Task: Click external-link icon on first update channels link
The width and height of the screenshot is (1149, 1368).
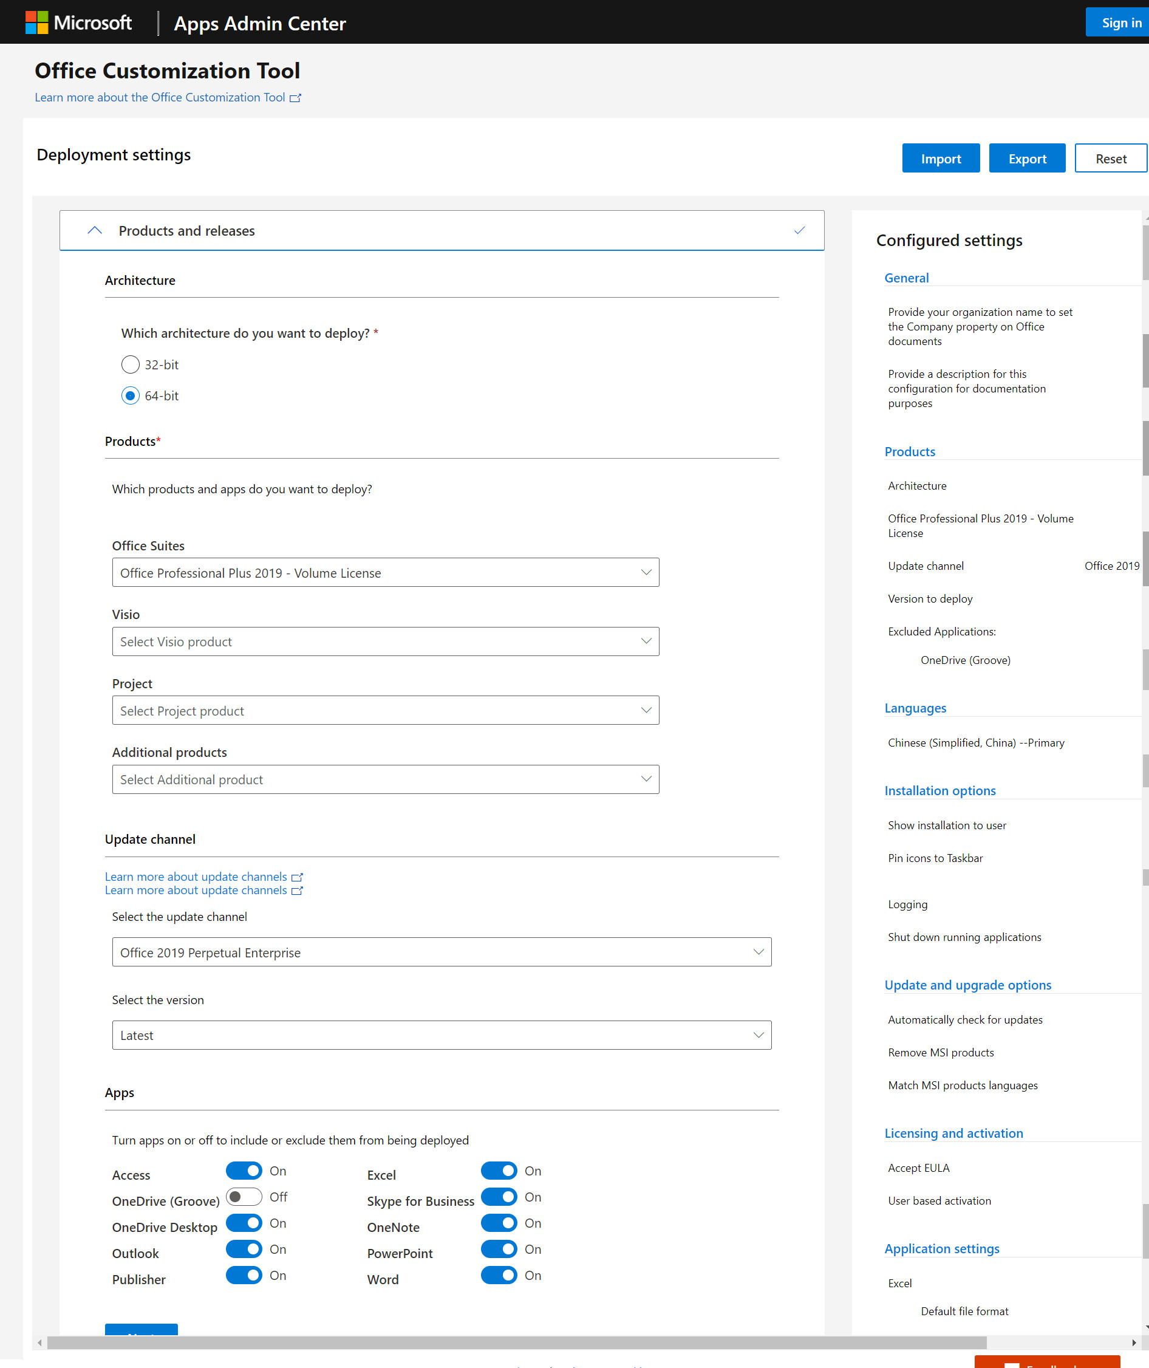Action: 297,877
